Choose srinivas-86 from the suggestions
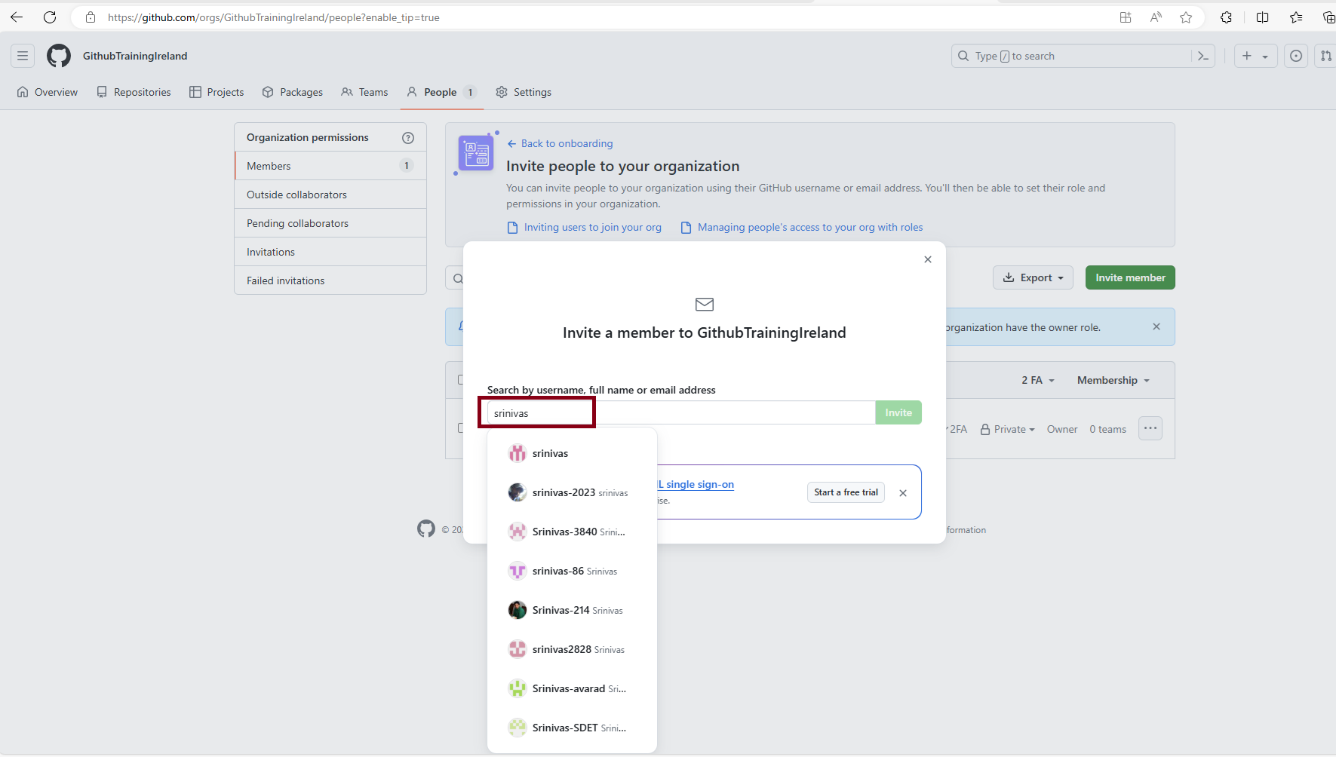 tap(572, 571)
